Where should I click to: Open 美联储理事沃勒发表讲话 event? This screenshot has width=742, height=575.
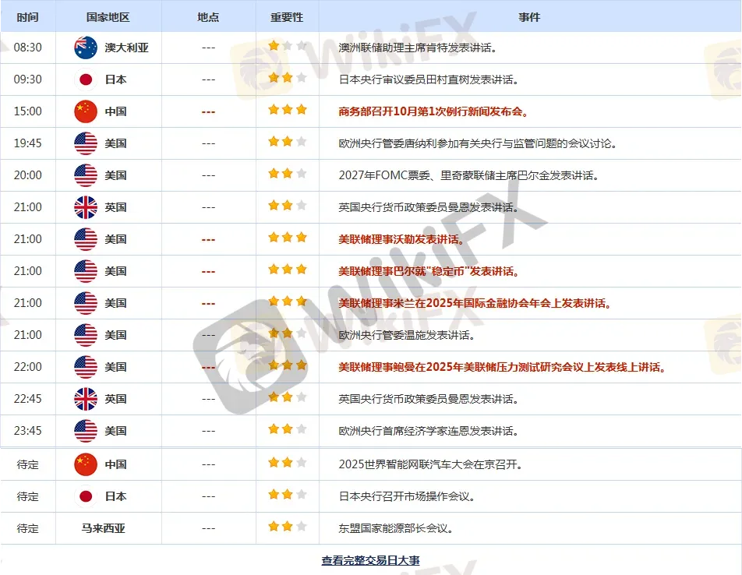401,239
